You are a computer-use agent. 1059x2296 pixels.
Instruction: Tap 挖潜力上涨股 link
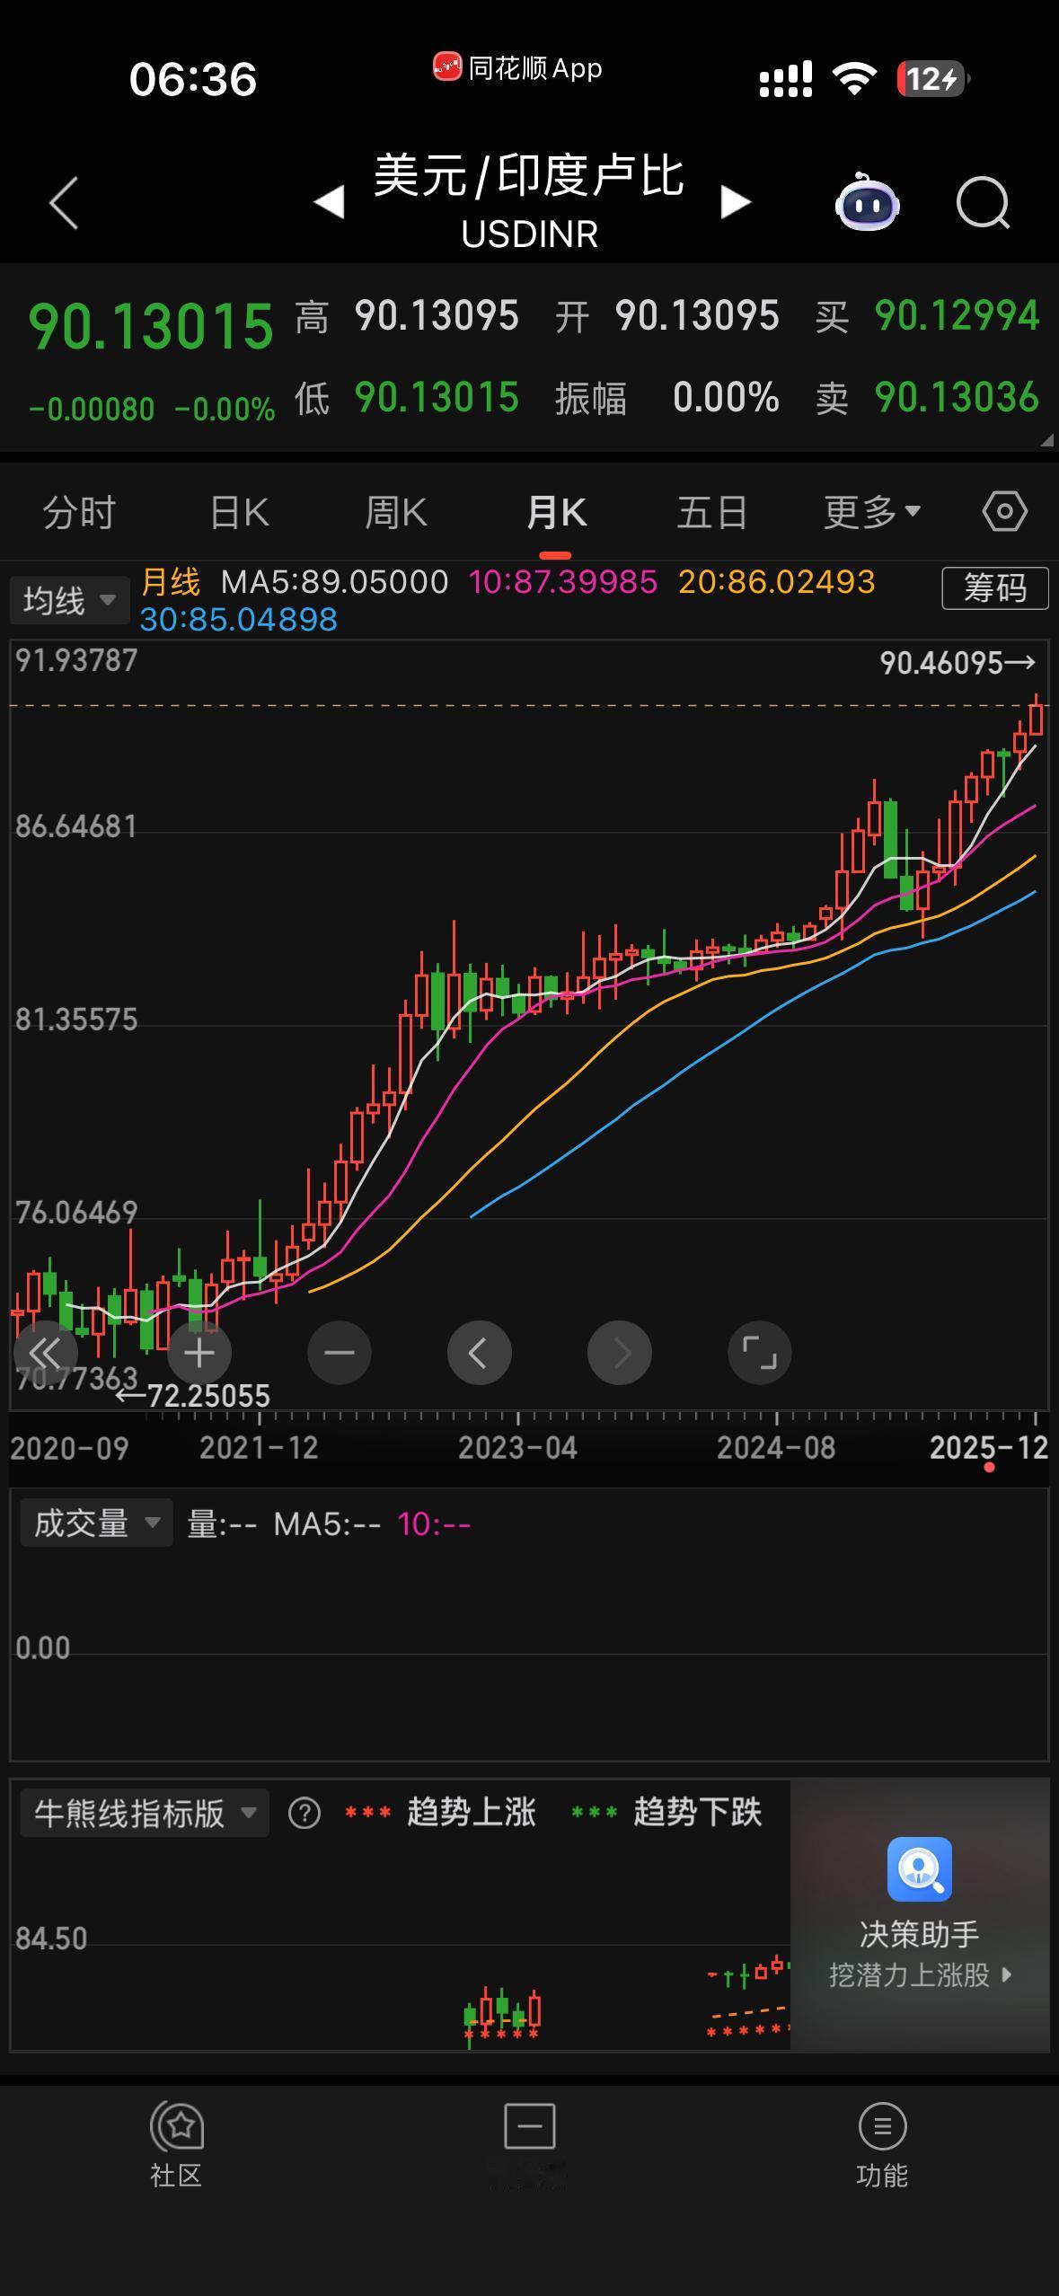tap(920, 1975)
